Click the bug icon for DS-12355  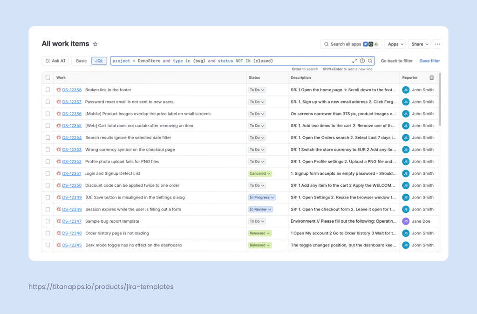click(x=59, y=126)
